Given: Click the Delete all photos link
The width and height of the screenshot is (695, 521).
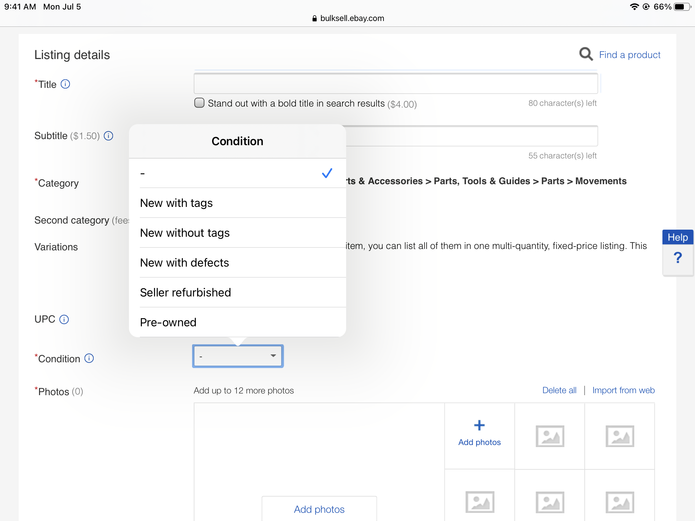Looking at the screenshot, I should pyautogui.click(x=559, y=390).
